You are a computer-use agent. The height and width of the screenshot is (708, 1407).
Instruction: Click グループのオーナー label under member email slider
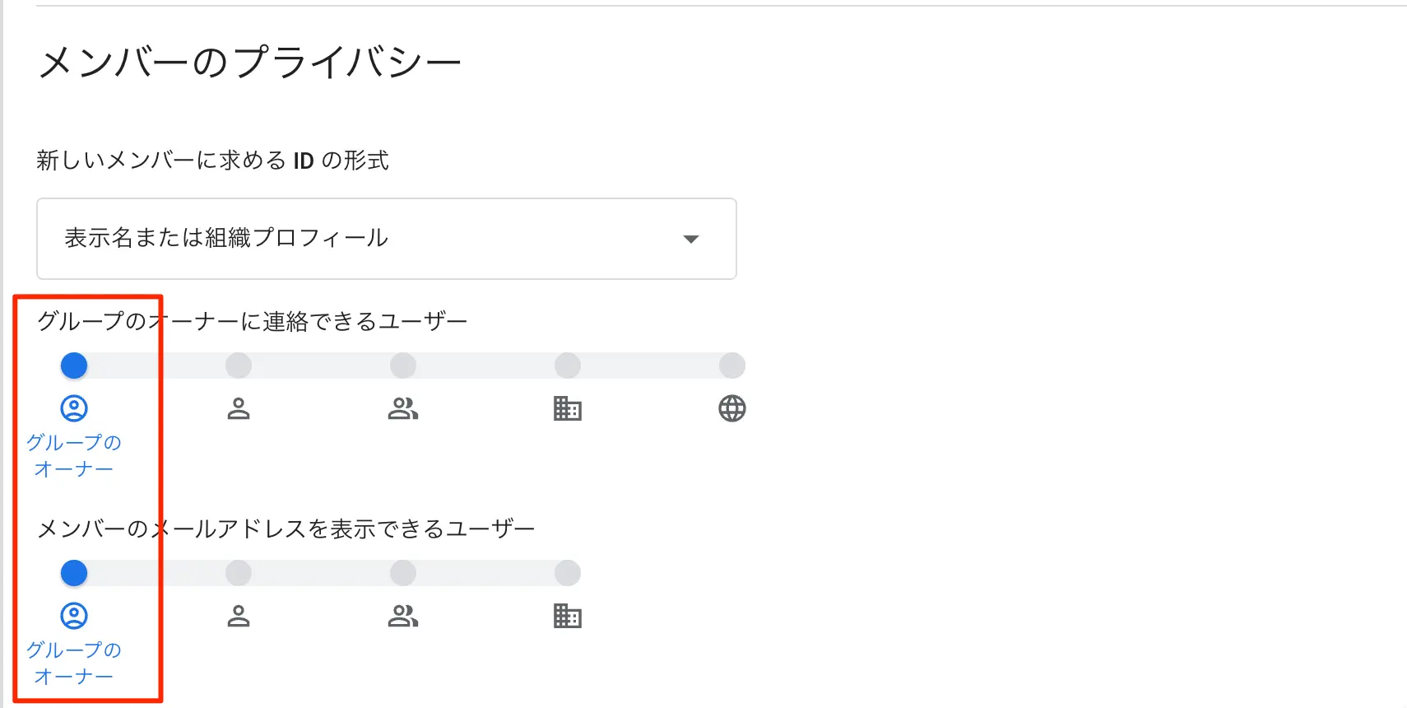click(x=74, y=664)
